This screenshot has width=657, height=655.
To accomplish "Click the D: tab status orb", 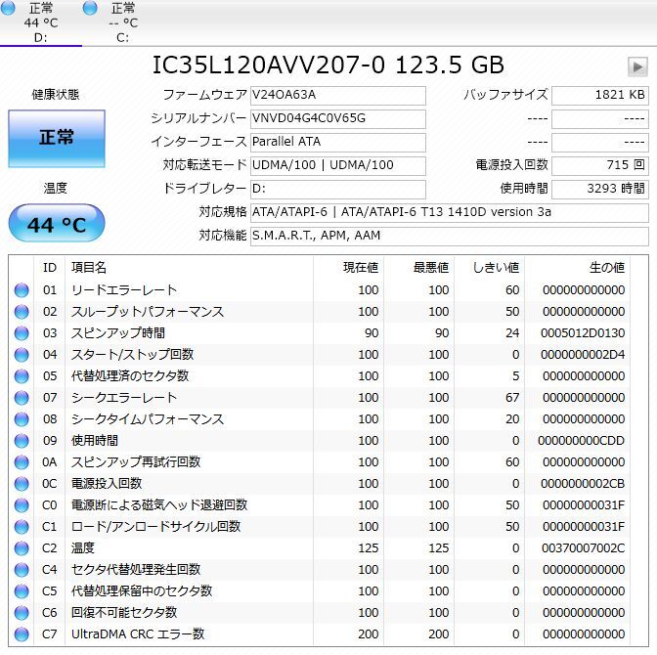I will click(8, 8).
